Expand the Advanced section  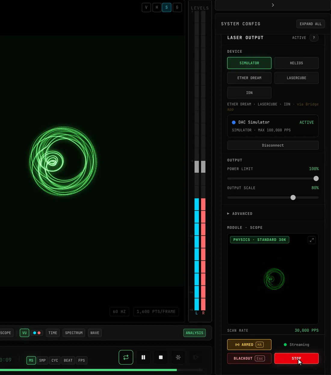tap(240, 214)
